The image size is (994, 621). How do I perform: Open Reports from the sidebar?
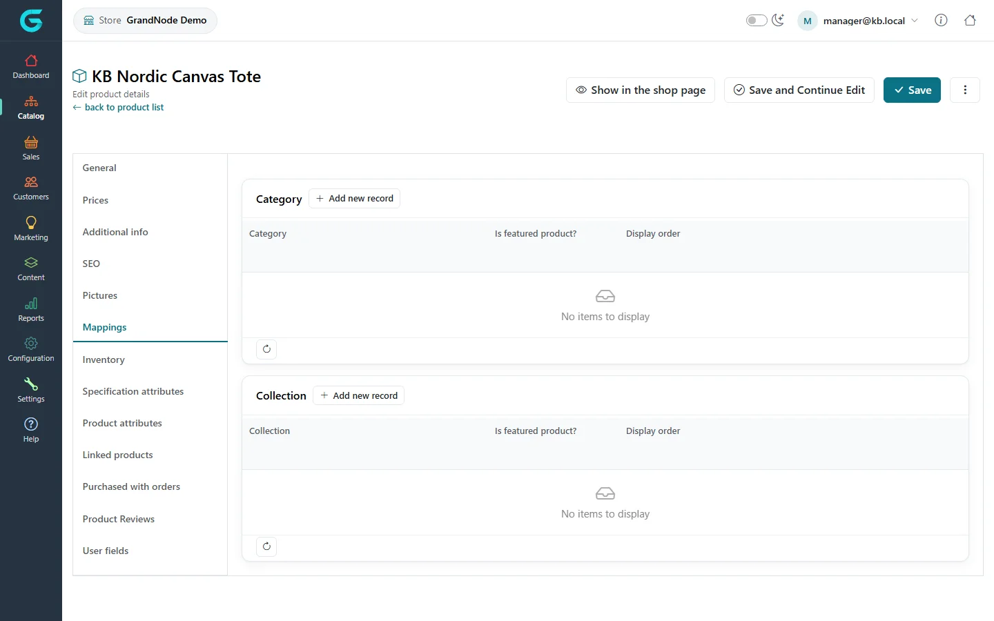point(31,310)
